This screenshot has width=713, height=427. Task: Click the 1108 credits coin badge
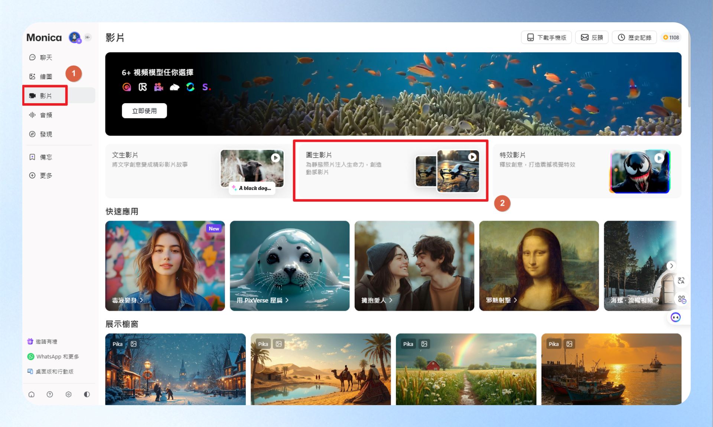pos(671,38)
